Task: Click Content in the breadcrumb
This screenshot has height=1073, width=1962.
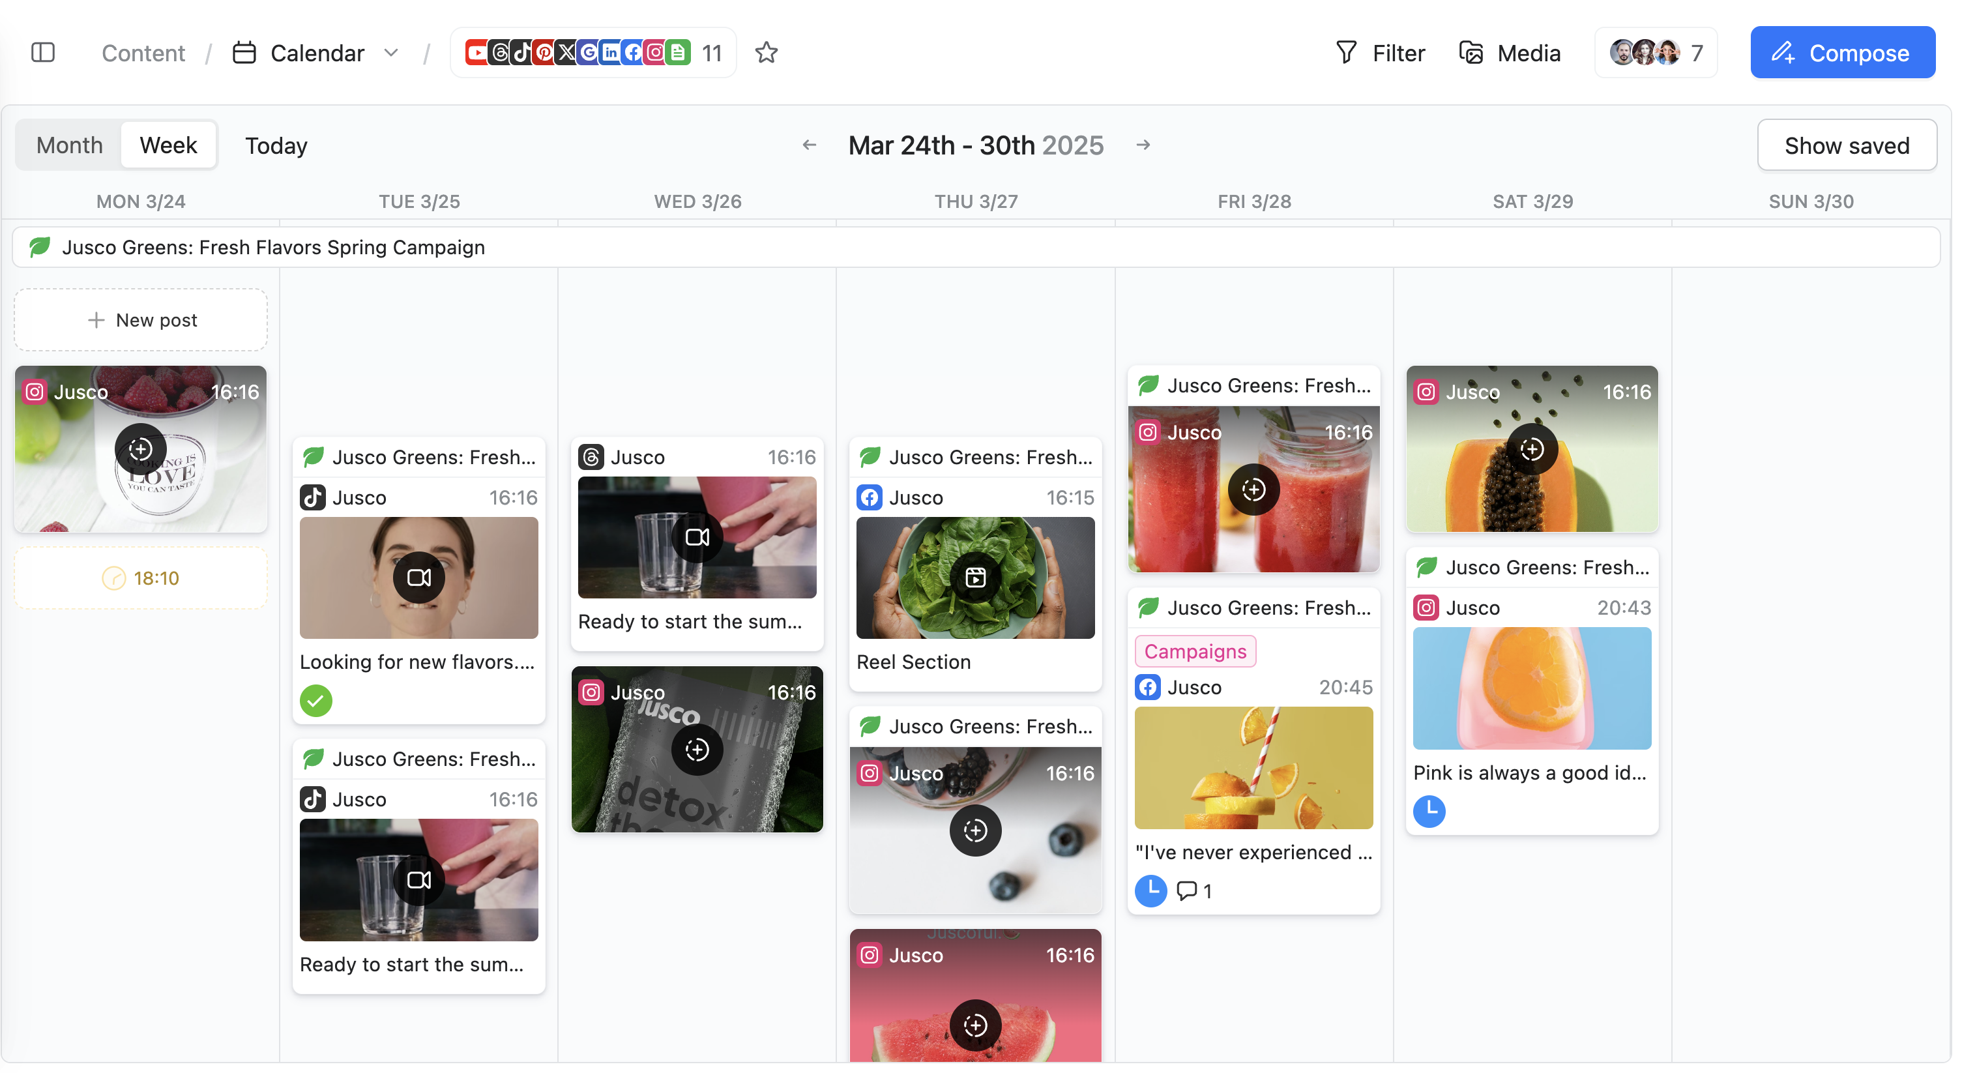Action: 143,53
